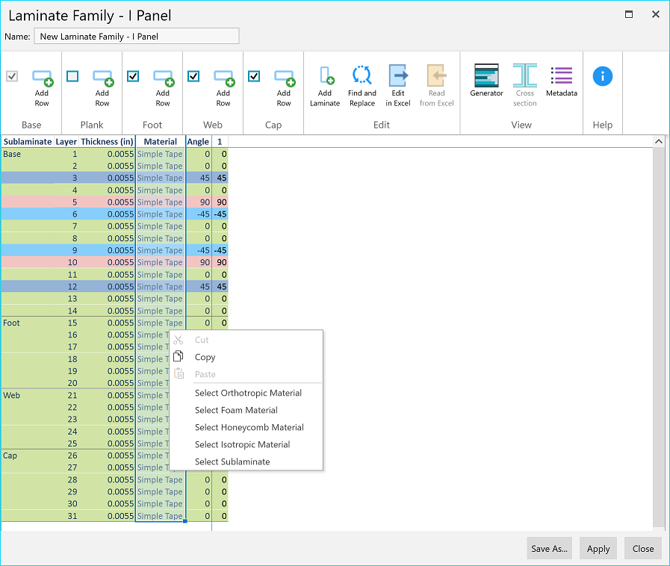Click the Material column header
The width and height of the screenshot is (670, 566).
pyautogui.click(x=161, y=141)
